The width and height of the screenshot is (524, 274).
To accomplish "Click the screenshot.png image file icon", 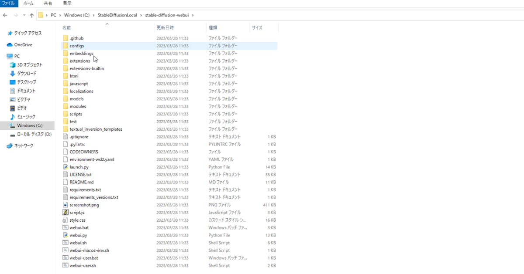I will click(x=65, y=205).
